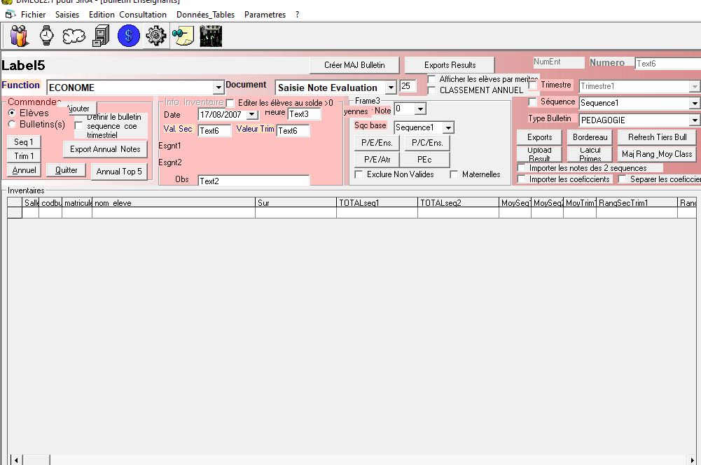Open the Type Bulletin PEDAGOGIE dropdown
Screen dimensions: 701x465
(x=694, y=120)
